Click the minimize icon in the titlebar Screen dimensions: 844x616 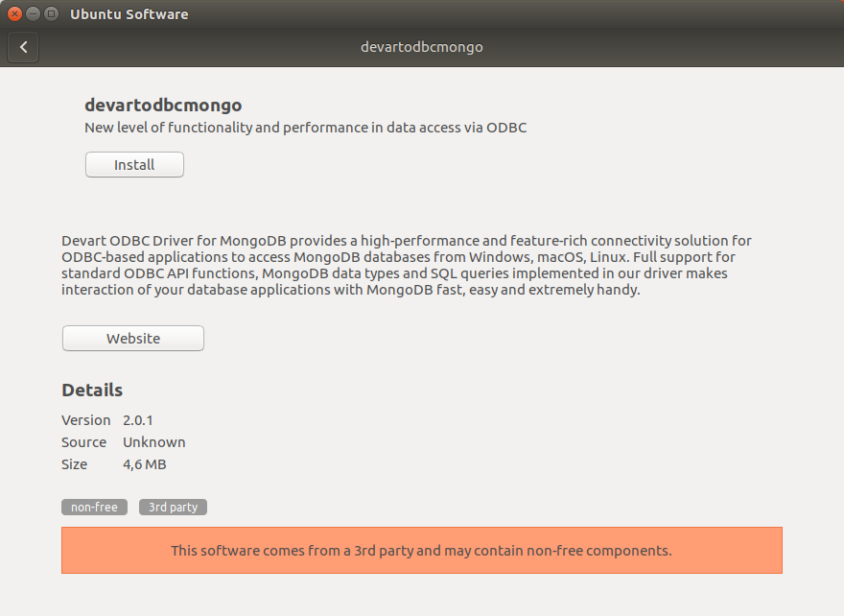(x=32, y=13)
